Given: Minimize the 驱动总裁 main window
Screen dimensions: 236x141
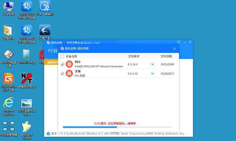Looking at the screenshot, I should coord(184,42).
